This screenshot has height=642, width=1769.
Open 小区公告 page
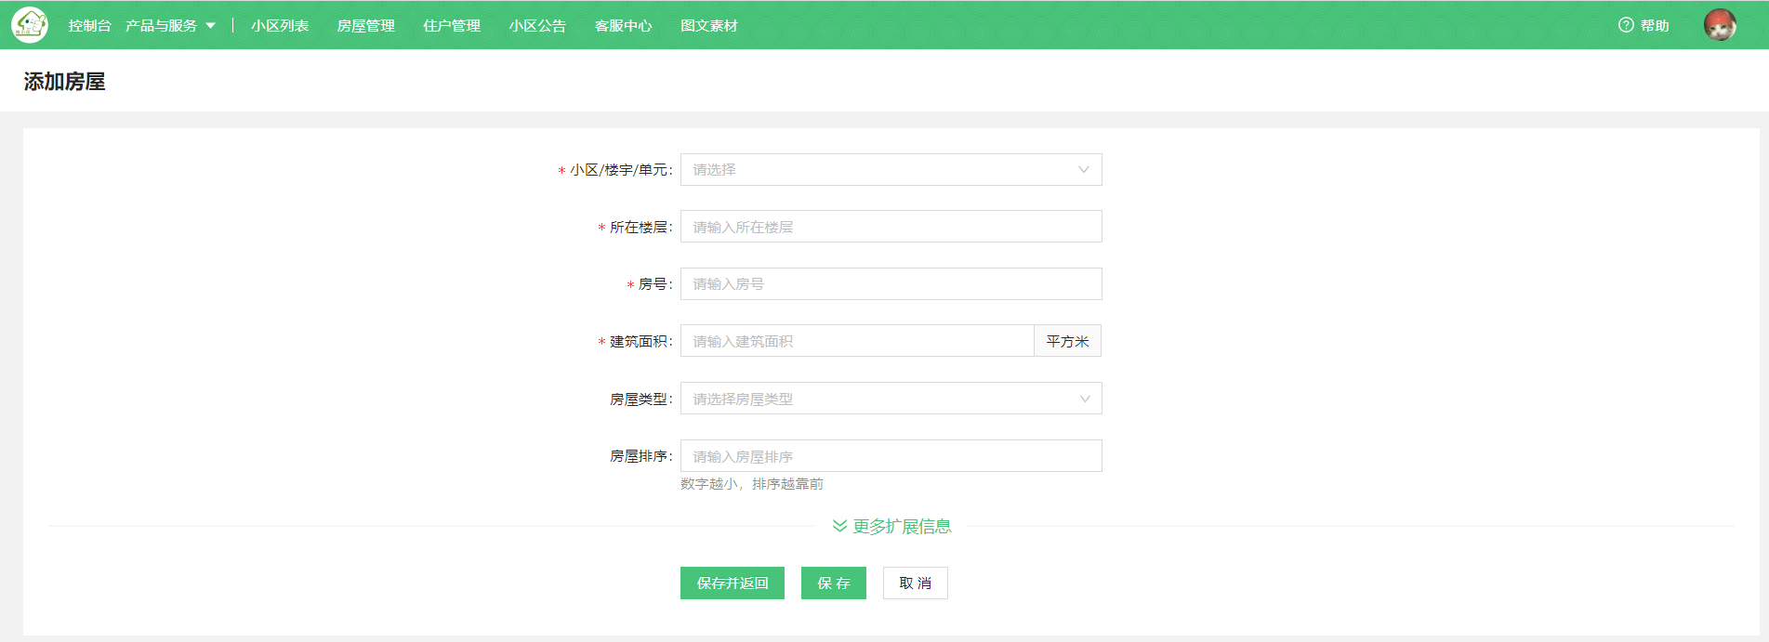click(x=537, y=26)
